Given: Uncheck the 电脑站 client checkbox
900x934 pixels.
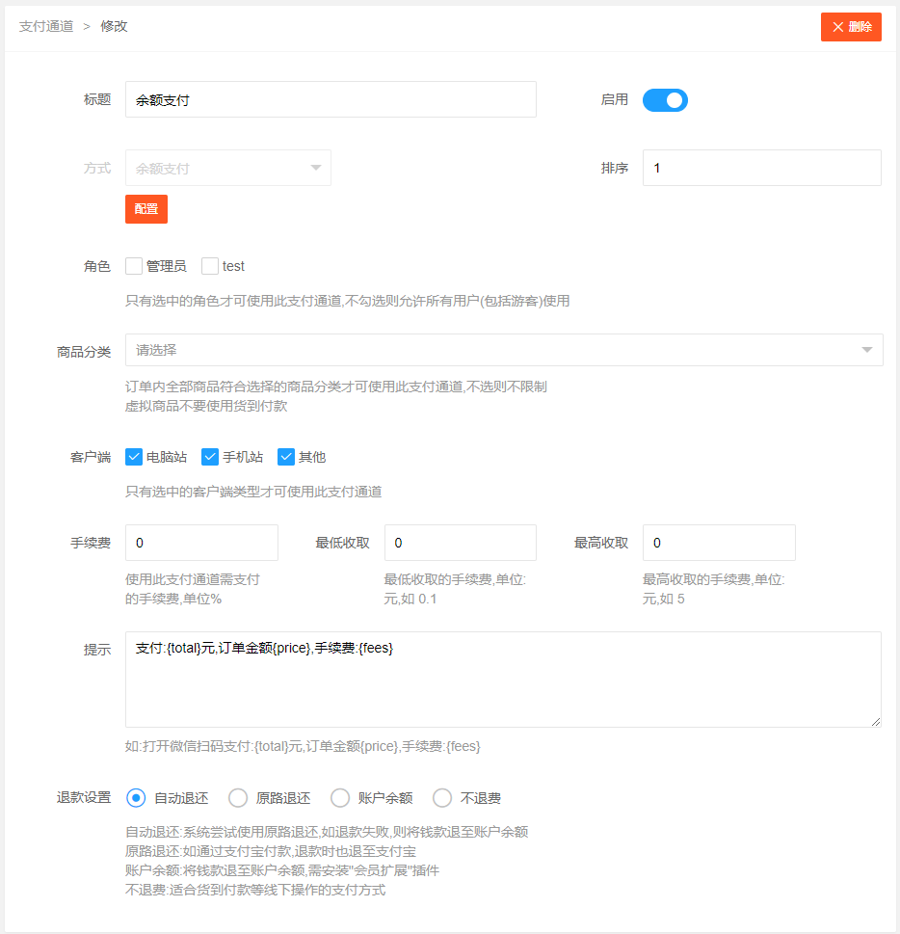Looking at the screenshot, I should click(x=135, y=457).
